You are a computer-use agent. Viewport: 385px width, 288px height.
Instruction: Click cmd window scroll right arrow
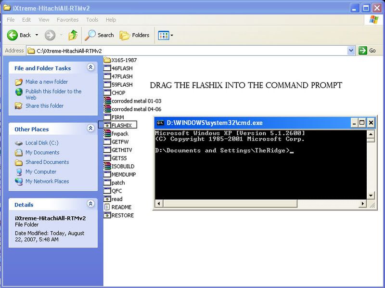pos(362,203)
